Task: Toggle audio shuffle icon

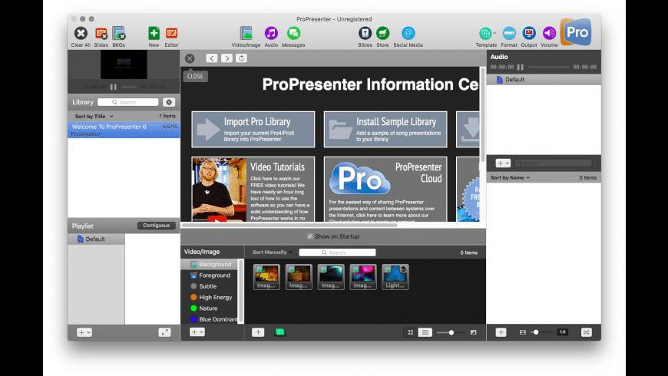Action: (587, 332)
